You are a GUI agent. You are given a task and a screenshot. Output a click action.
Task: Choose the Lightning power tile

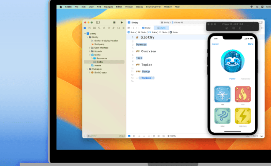[243, 116]
